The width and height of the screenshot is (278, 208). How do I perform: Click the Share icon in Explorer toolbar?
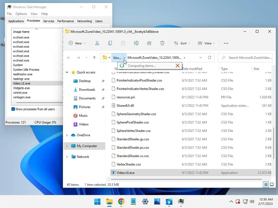[x=149, y=43]
